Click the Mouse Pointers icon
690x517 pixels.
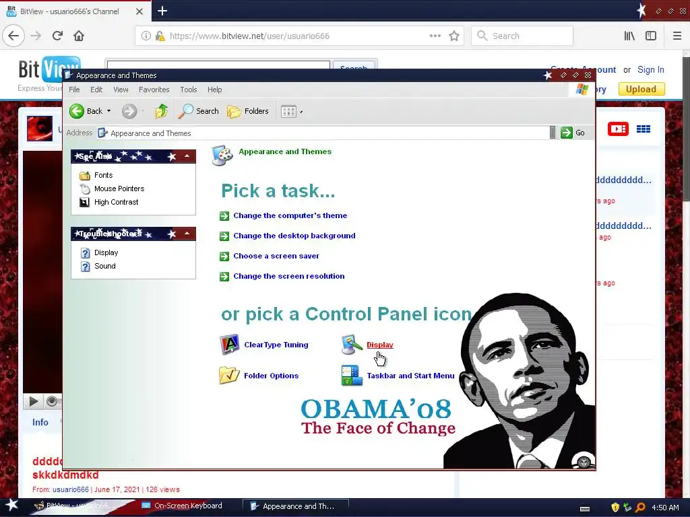[x=84, y=189]
